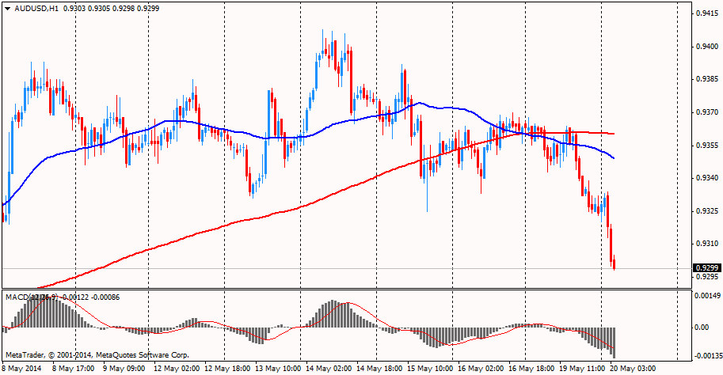Click the 8 May 2014 date label
This screenshot has height=375, width=723.
point(21,369)
